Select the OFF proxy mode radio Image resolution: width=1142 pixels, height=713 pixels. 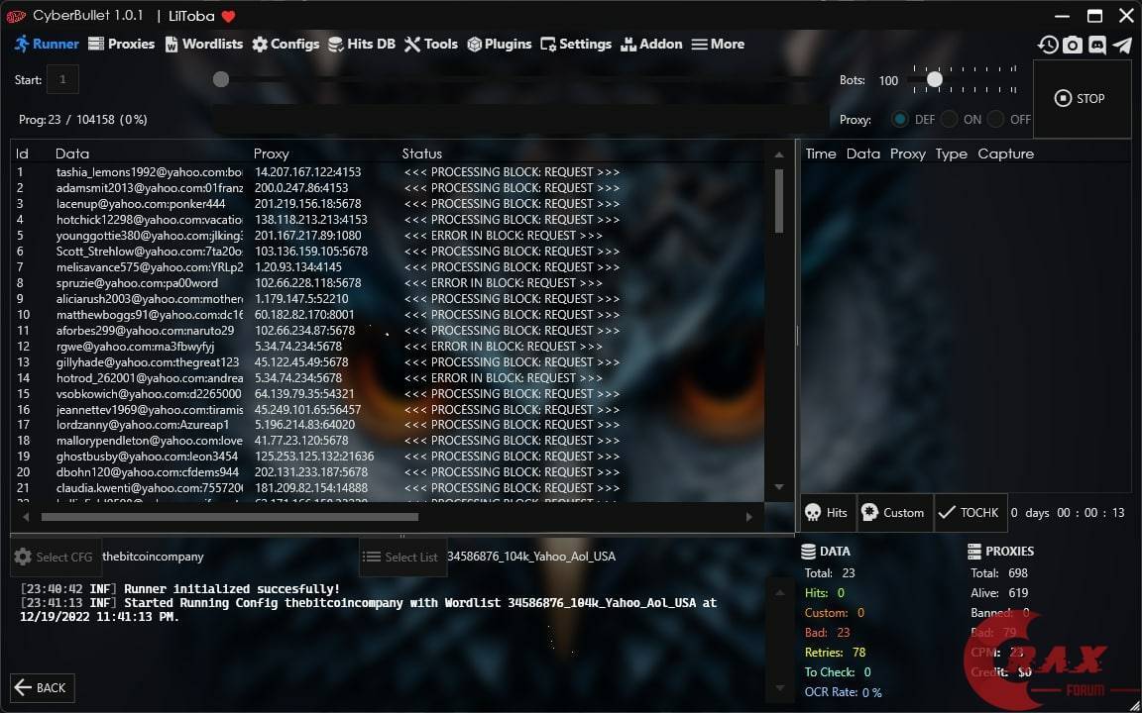(x=995, y=119)
